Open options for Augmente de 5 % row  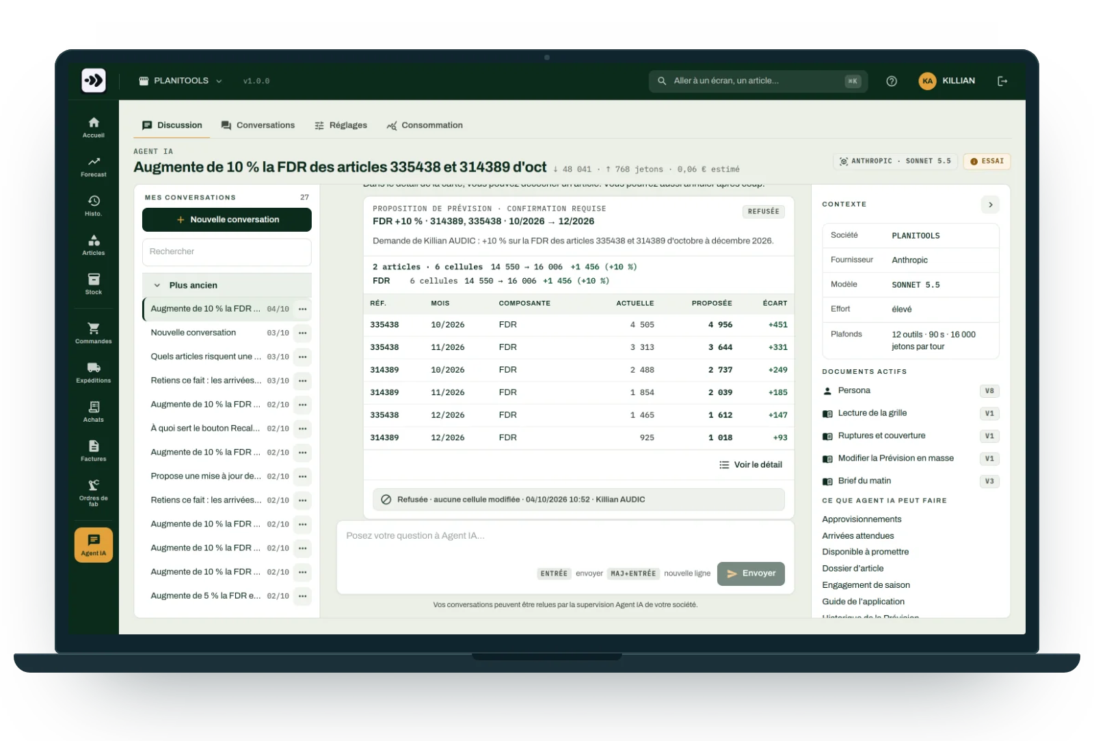[x=303, y=596]
